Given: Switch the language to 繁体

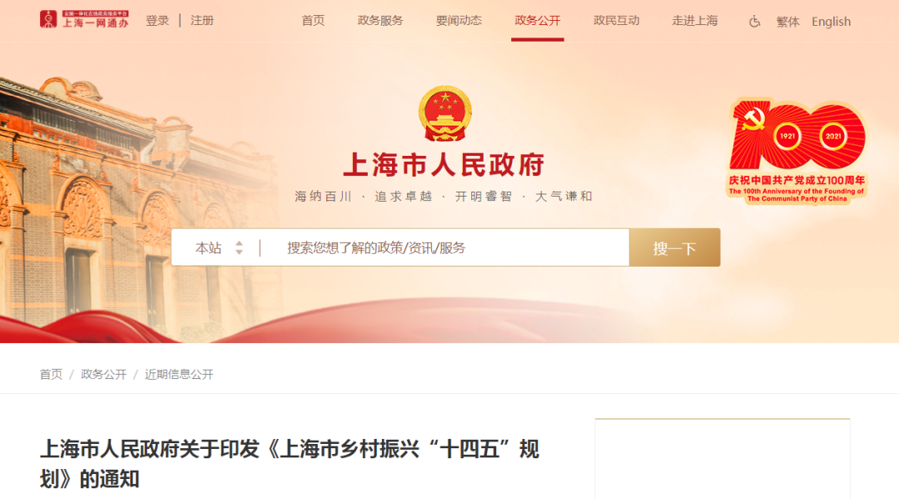Looking at the screenshot, I should [x=787, y=22].
